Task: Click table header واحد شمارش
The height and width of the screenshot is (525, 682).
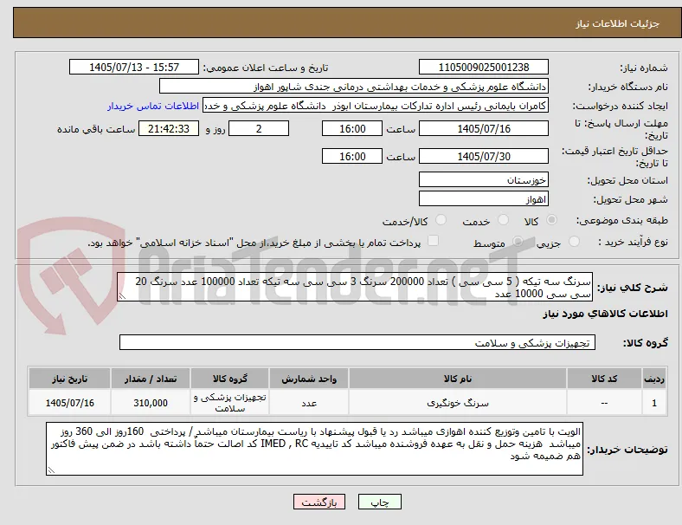Action: 309,379
